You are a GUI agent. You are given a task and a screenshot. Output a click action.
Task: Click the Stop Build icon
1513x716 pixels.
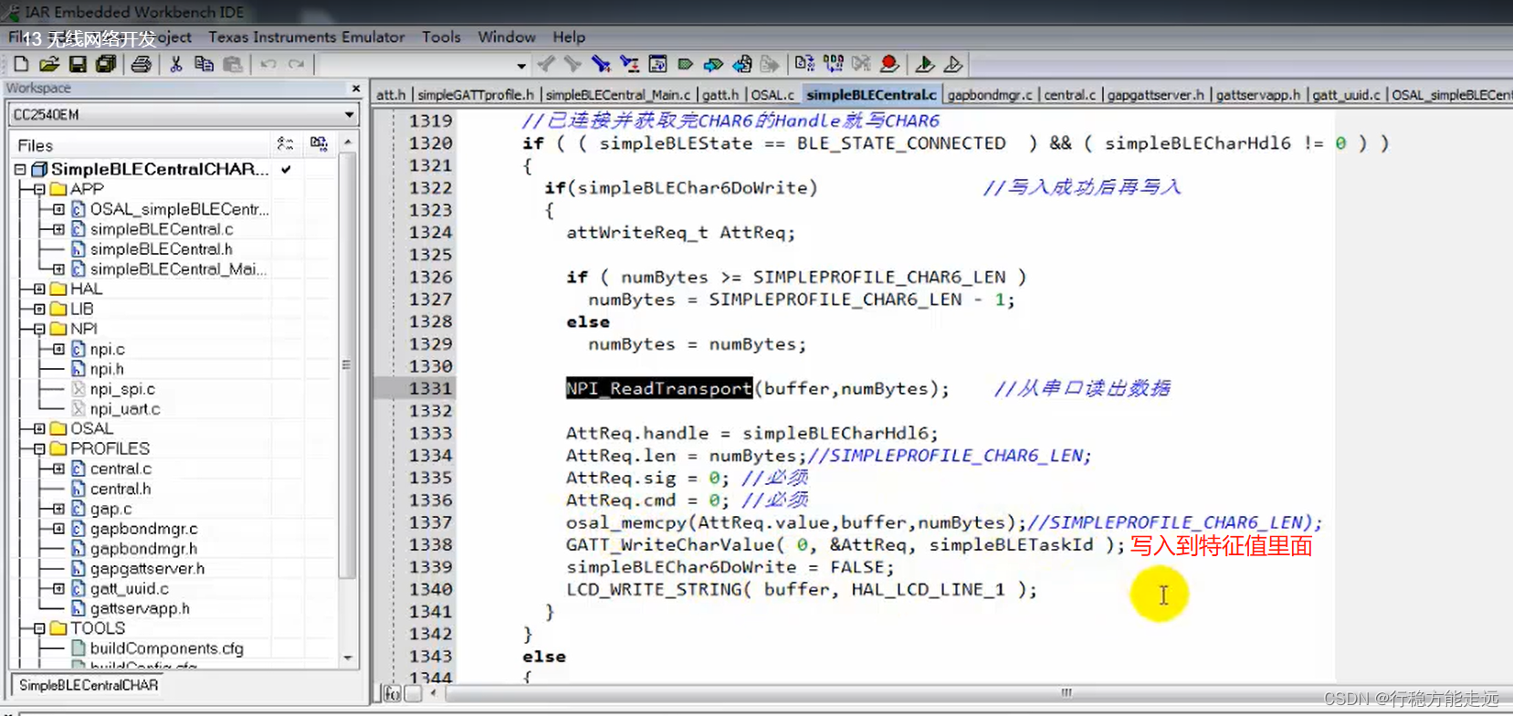point(861,63)
